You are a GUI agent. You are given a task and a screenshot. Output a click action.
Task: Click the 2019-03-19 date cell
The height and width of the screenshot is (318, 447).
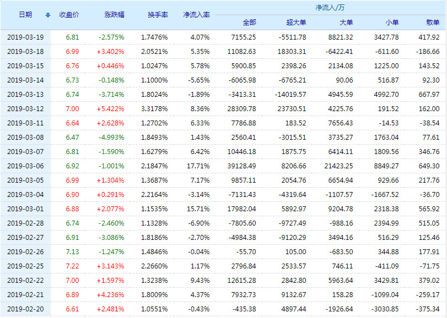coord(25,37)
